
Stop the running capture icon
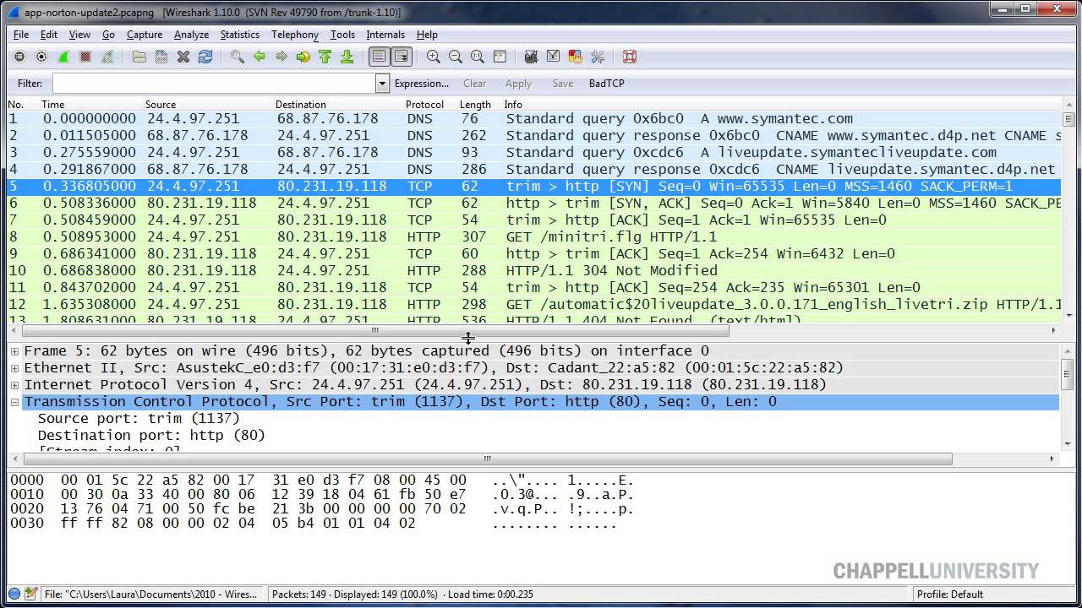tap(85, 57)
